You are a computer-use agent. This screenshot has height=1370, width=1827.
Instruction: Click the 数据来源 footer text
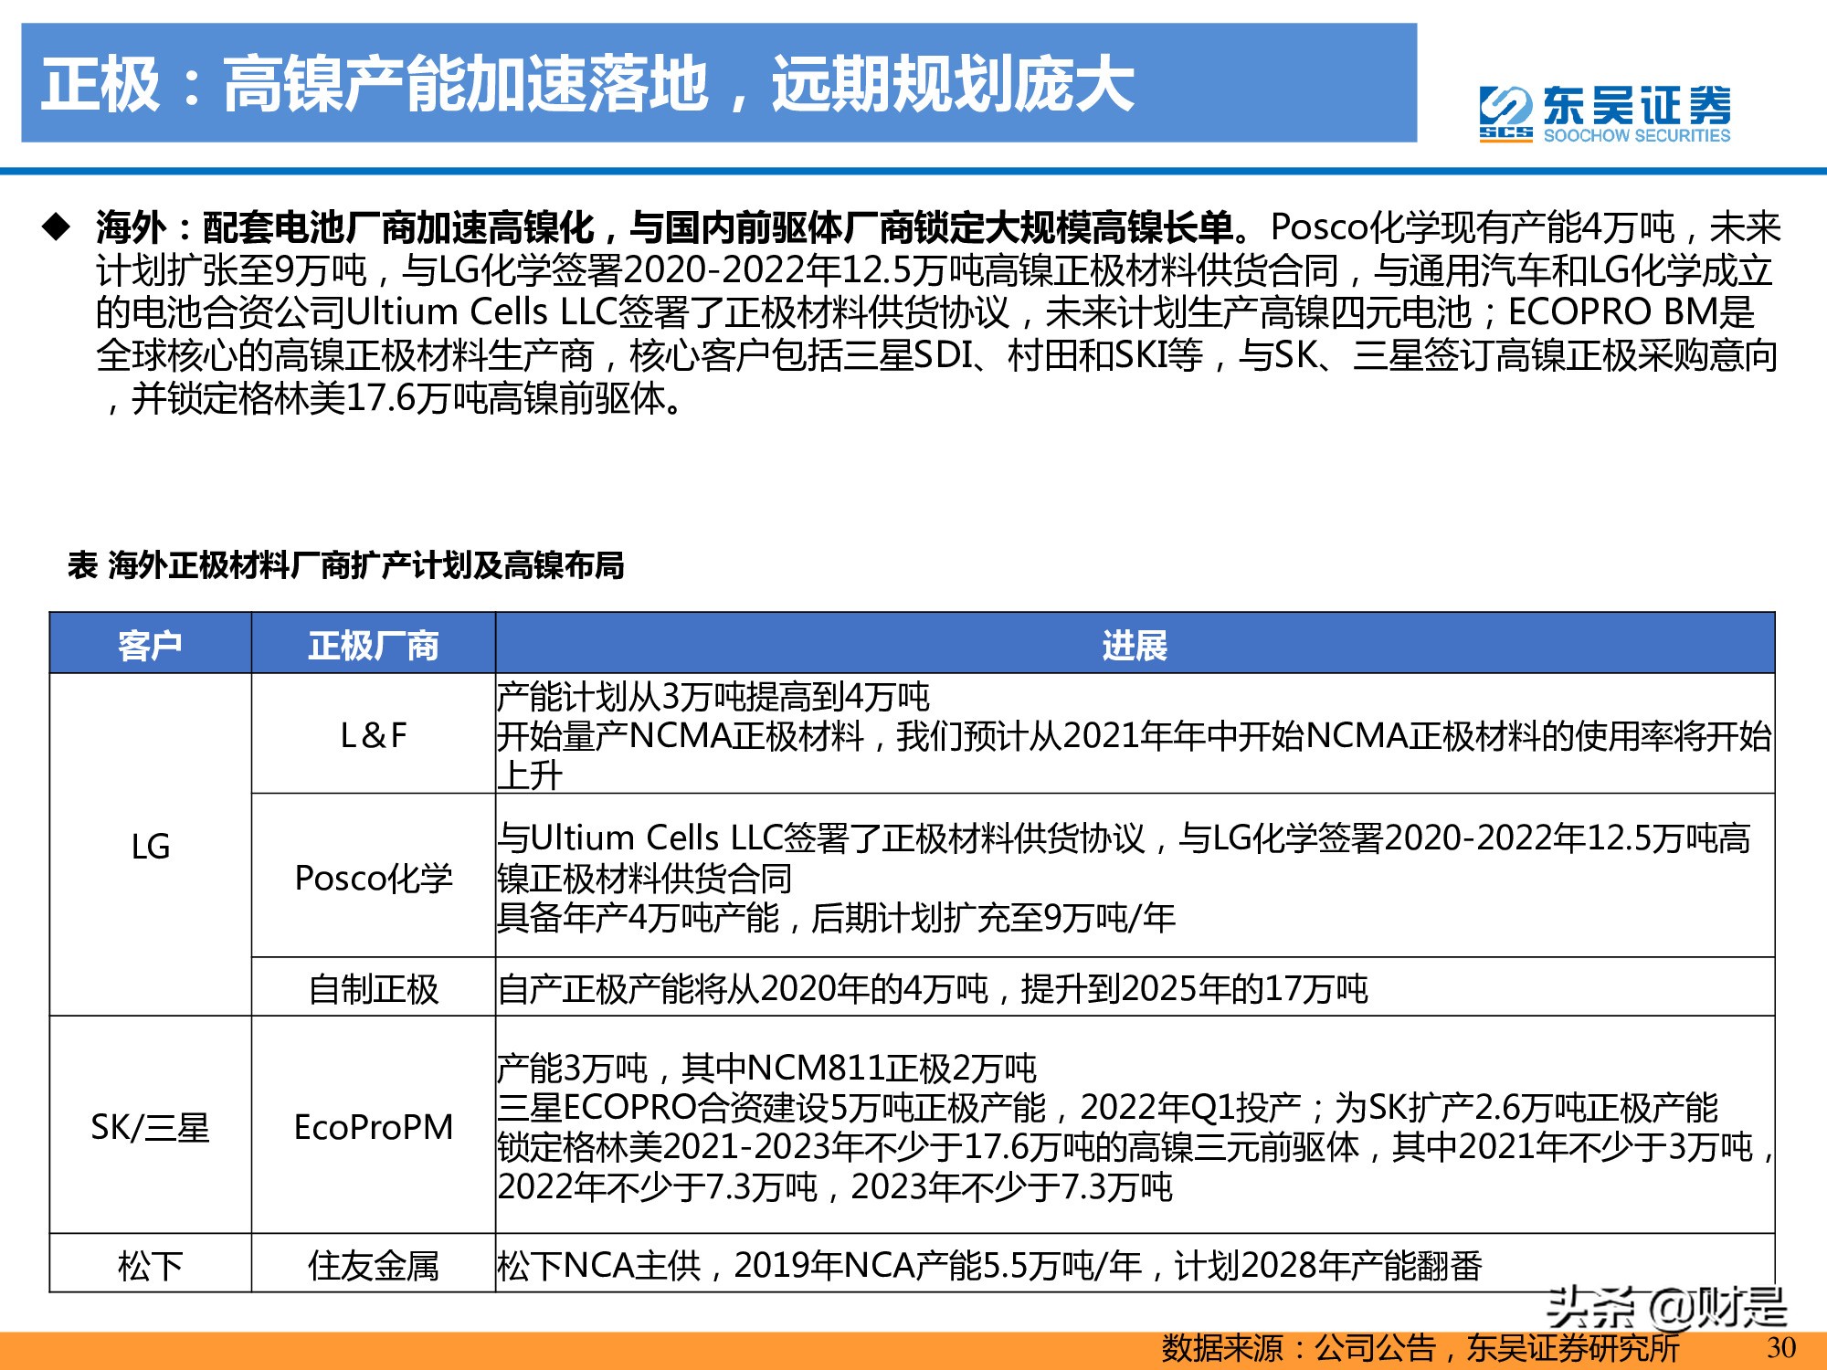(x=1419, y=1348)
